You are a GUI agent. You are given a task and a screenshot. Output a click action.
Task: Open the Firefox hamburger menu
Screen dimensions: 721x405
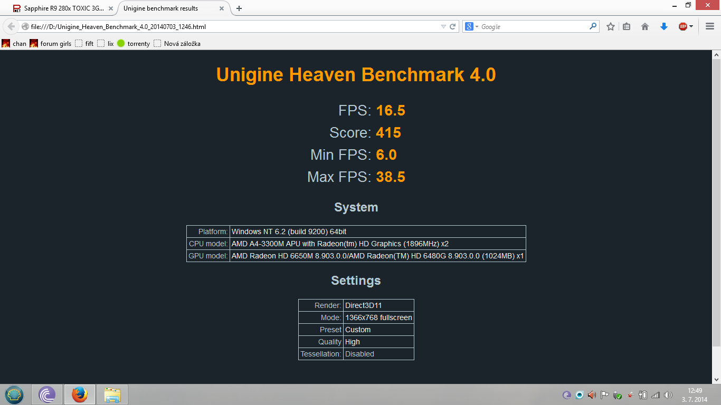710,26
